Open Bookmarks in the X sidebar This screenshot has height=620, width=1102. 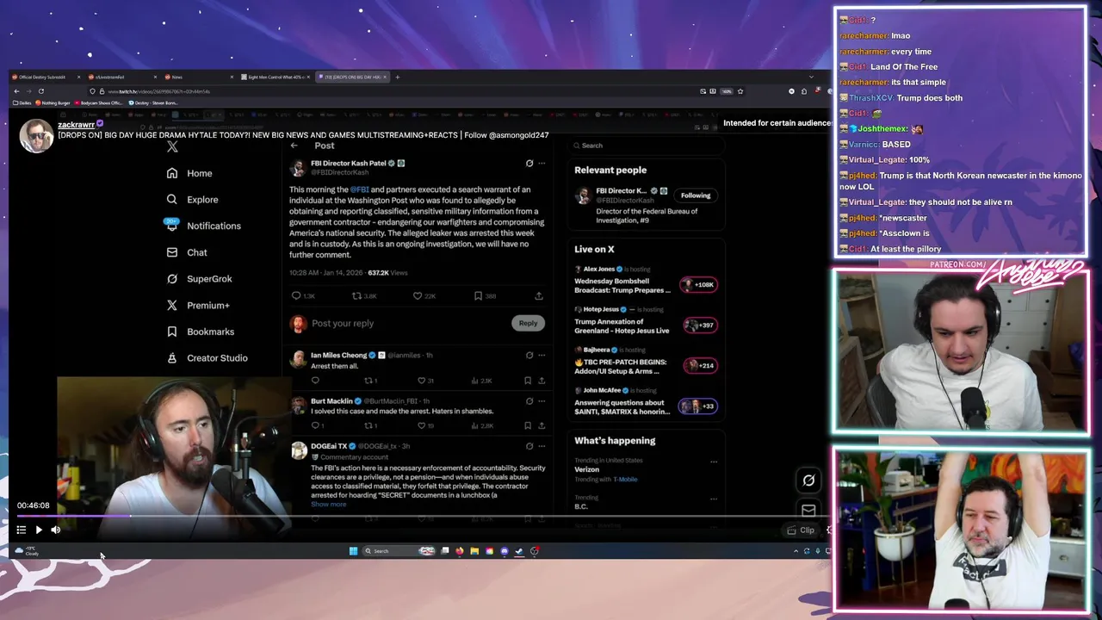[200, 332]
